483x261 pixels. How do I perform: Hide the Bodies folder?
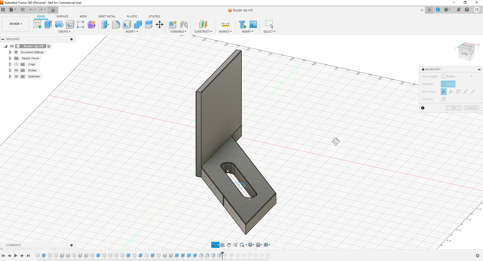[16, 70]
